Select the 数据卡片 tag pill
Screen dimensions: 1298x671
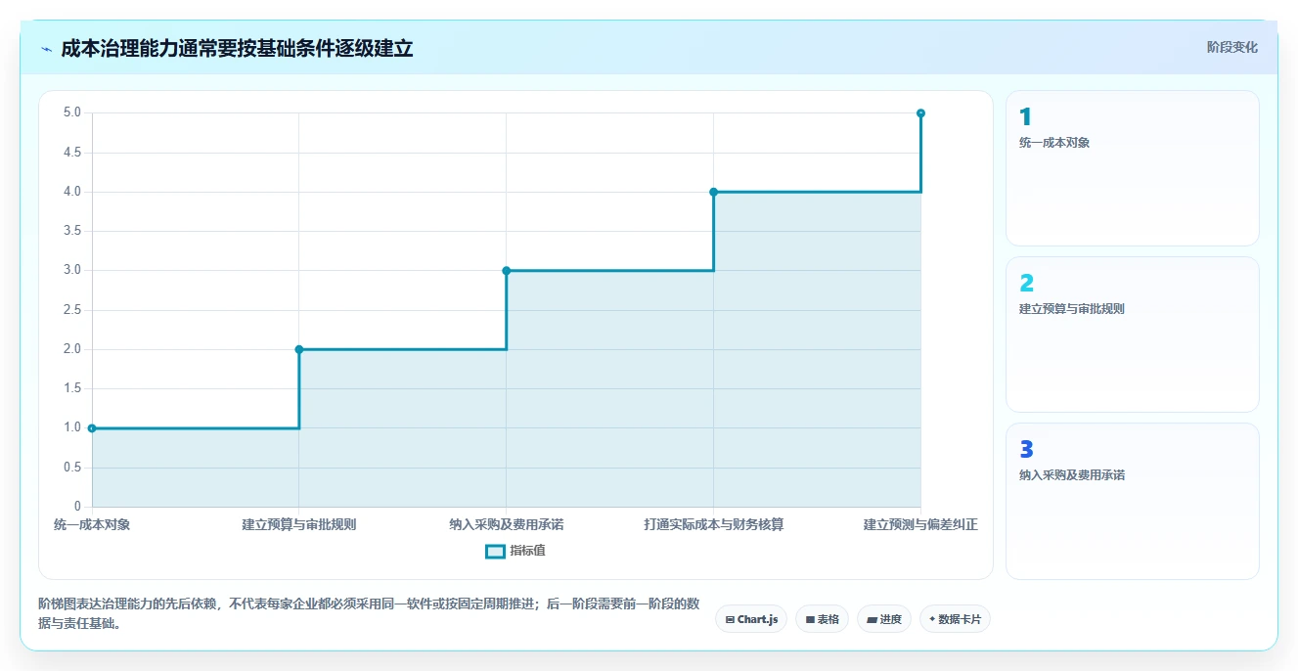pyautogui.click(x=955, y=619)
